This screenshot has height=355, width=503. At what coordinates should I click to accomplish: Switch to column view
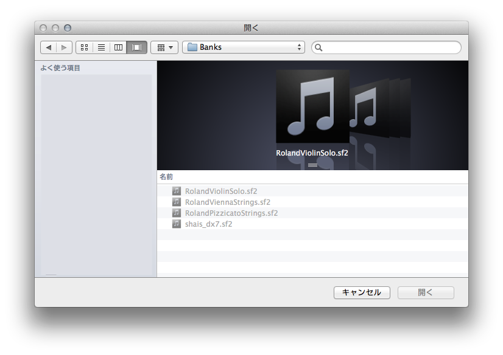coord(118,47)
